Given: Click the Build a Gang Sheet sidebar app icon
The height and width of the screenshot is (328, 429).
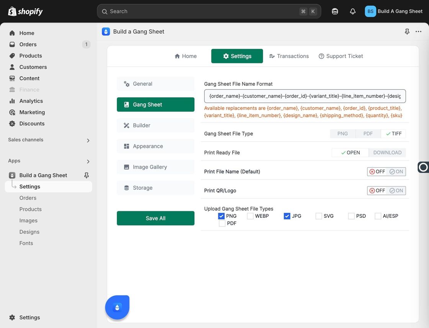Looking at the screenshot, I should click(12, 175).
